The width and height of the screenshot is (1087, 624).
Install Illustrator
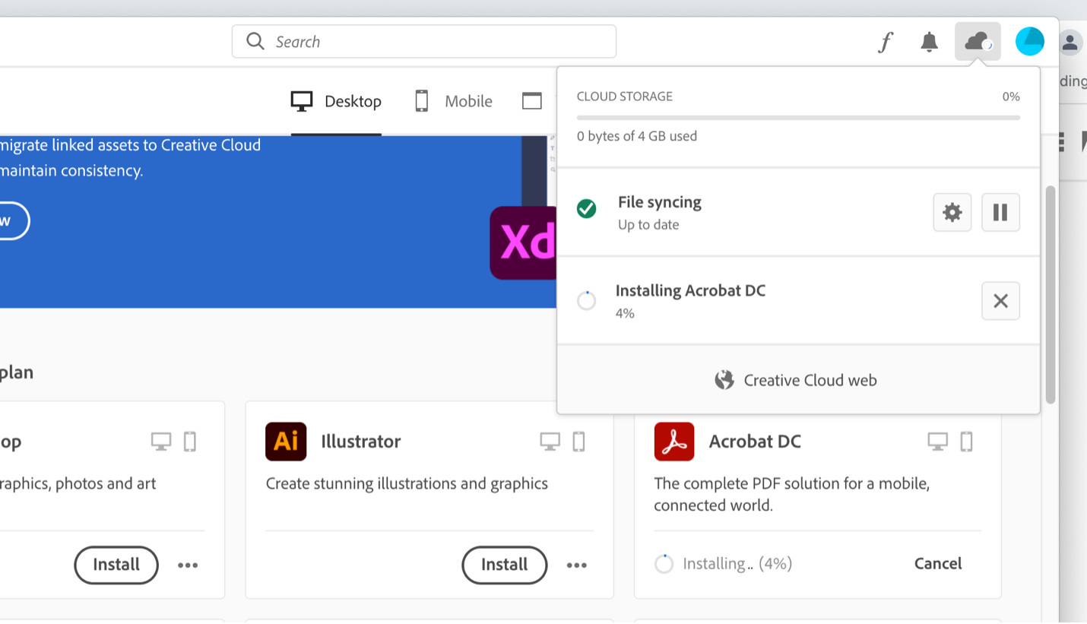505,565
